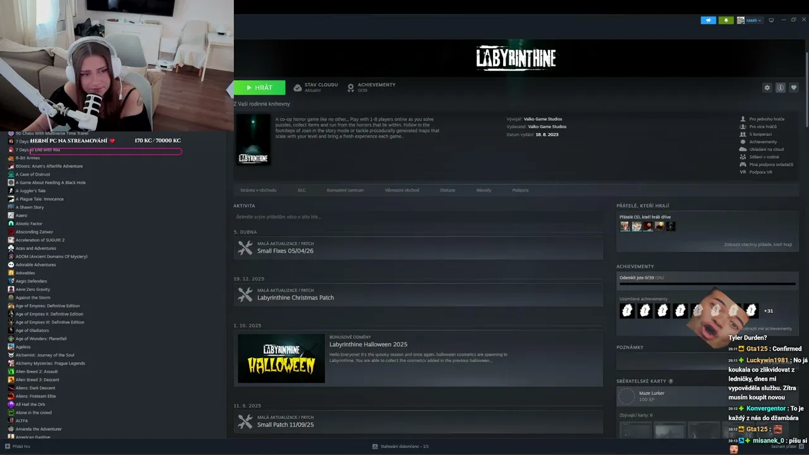Click the first friend avatar

pyautogui.click(x=625, y=226)
